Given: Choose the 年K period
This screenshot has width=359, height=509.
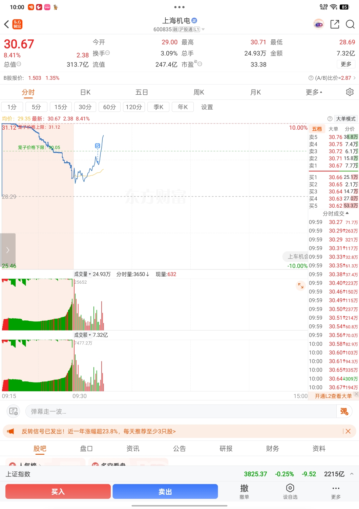Looking at the screenshot, I should (x=183, y=107).
